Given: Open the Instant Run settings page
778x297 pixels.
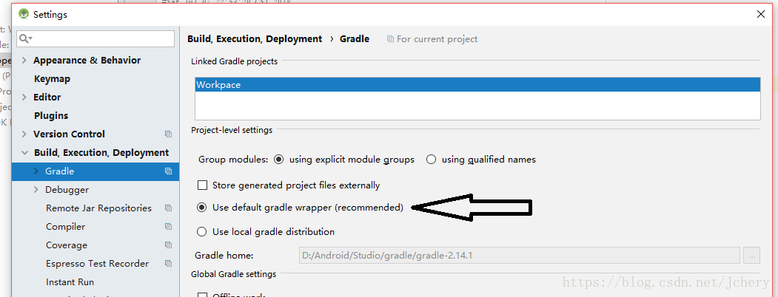Looking at the screenshot, I should click(x=70, y=282).
